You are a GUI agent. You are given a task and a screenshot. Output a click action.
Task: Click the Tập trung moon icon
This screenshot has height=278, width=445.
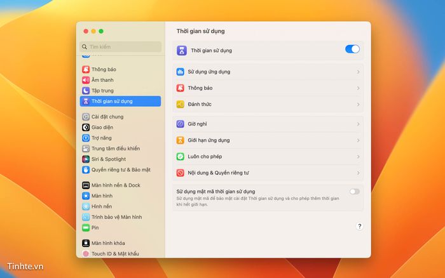coord(86,91)
